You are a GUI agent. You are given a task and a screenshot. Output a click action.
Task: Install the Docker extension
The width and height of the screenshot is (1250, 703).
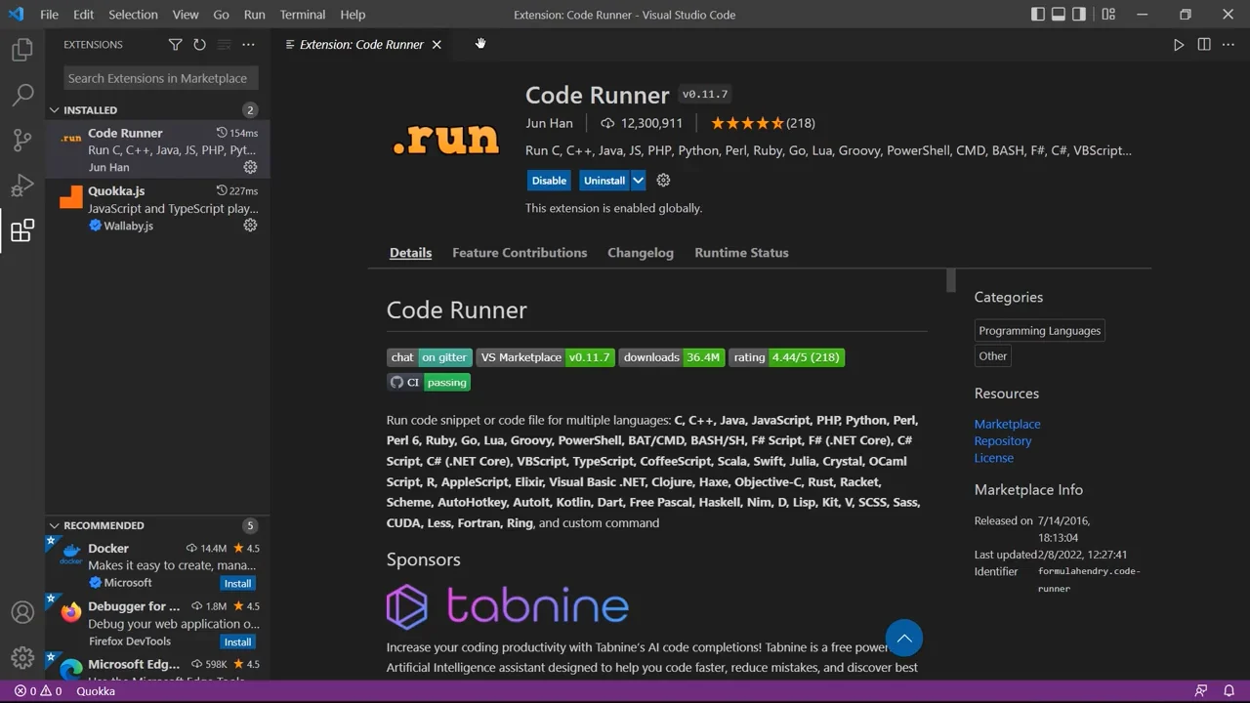click(x=238, y=584)
